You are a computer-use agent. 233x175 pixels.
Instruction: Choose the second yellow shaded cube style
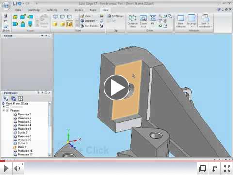[x=62, y=24]
